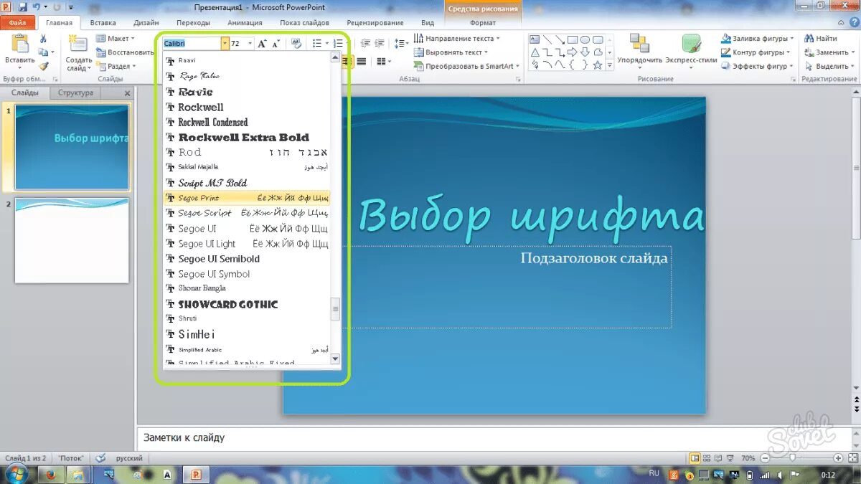Choose the Segoe UI Semibold font

[247, 259]
